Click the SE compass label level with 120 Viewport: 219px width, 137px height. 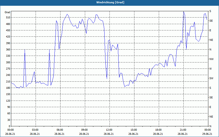pos(211,98)
